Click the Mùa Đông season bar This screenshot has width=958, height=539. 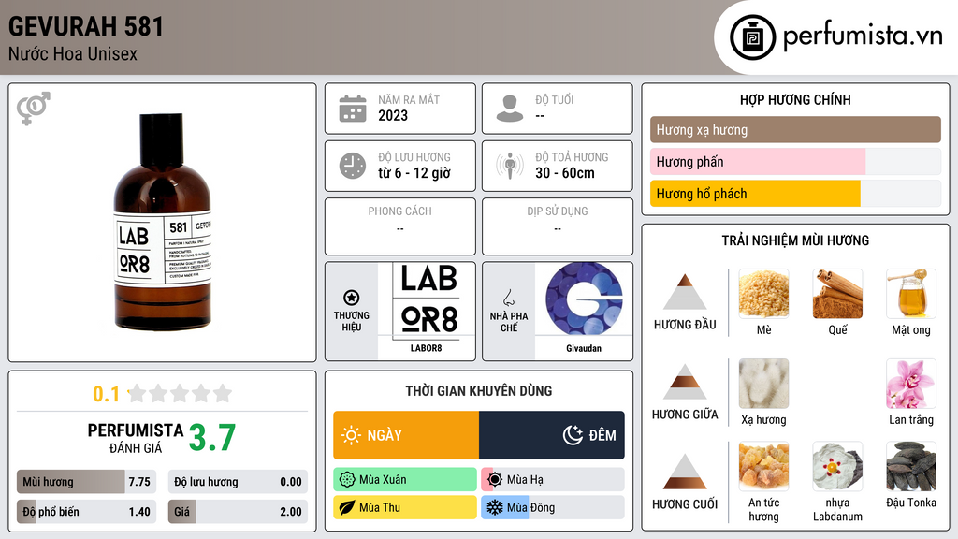(553, 507)
